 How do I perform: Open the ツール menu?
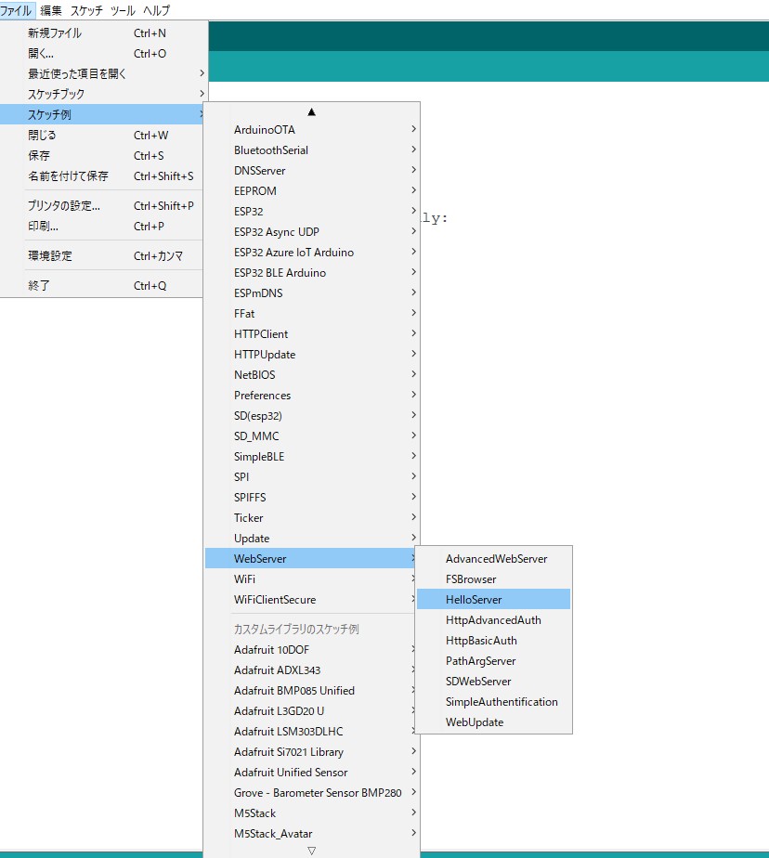pos(123,10)
